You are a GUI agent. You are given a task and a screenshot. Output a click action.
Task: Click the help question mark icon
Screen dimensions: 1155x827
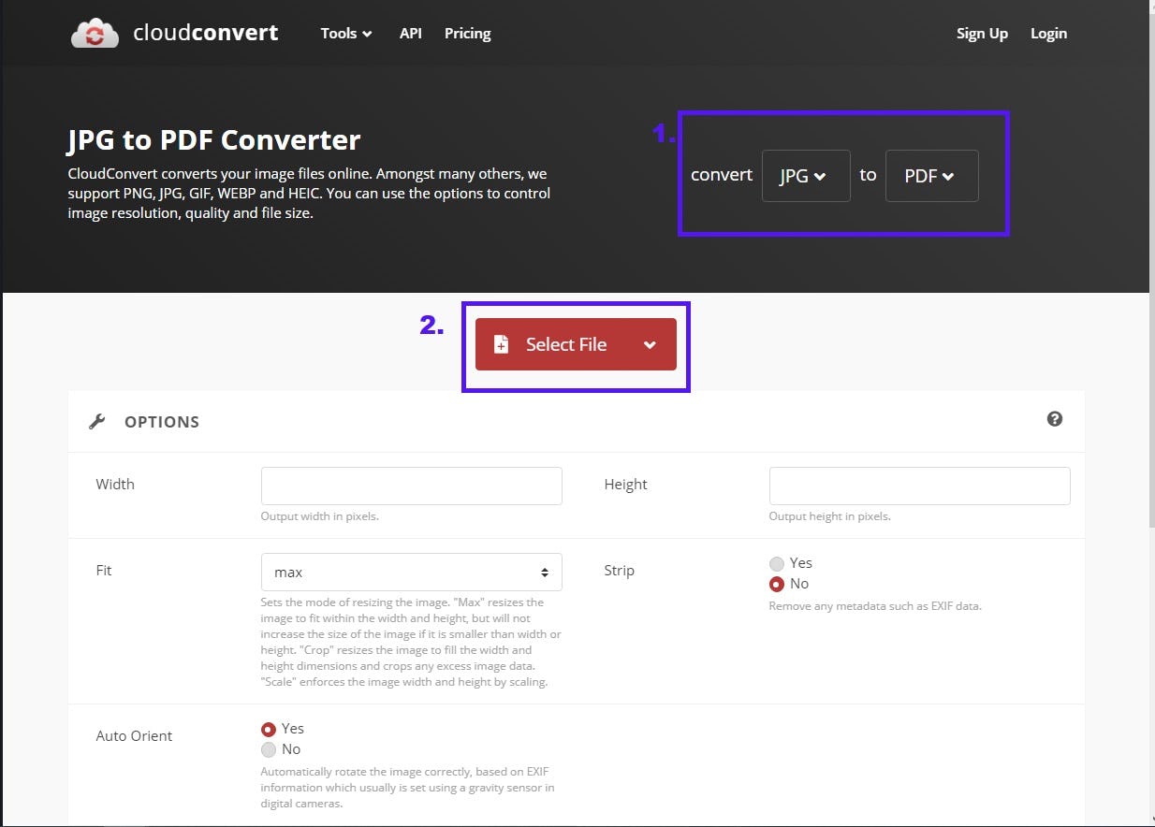click(x=1055, y=419)
